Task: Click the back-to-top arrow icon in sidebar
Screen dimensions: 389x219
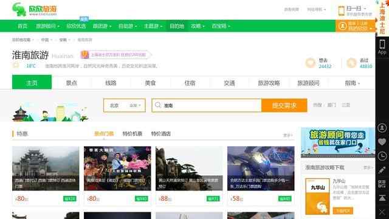Action: [x=382, y=198]
